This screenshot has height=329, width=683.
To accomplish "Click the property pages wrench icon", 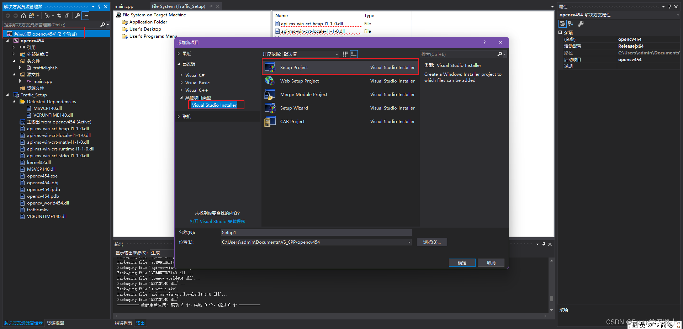I will 581,24.
